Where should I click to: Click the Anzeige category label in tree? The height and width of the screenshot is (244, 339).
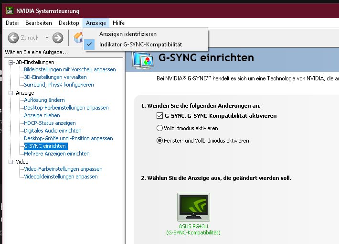(25, 93)
